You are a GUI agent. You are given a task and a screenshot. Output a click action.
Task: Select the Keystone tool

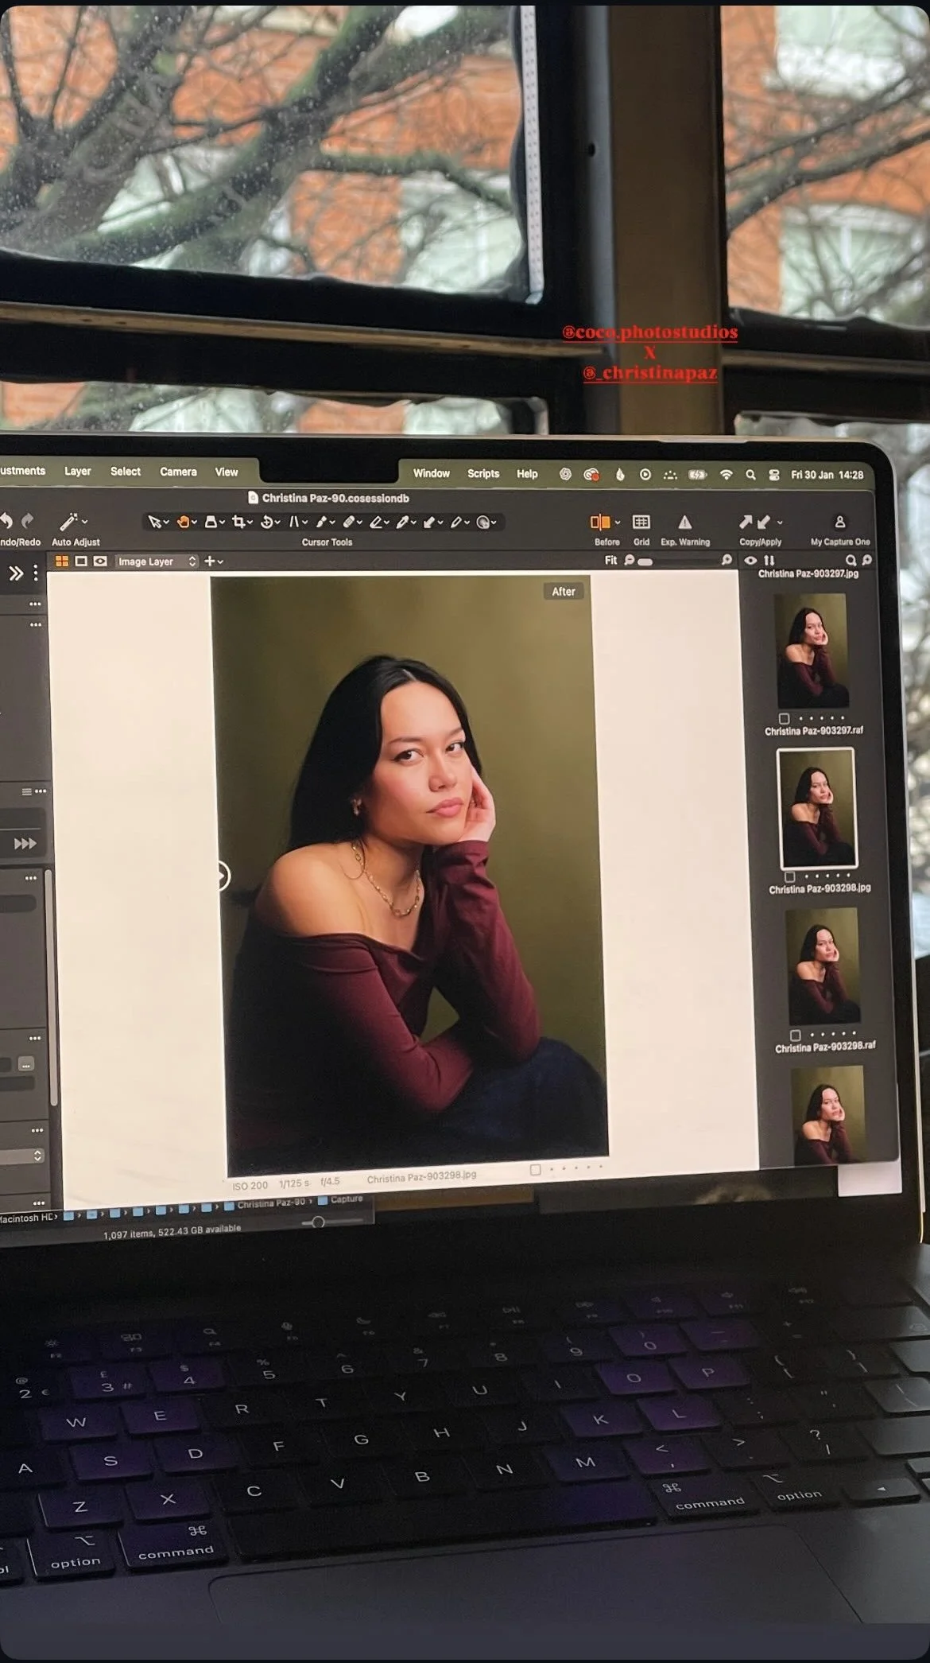[294, 523]
